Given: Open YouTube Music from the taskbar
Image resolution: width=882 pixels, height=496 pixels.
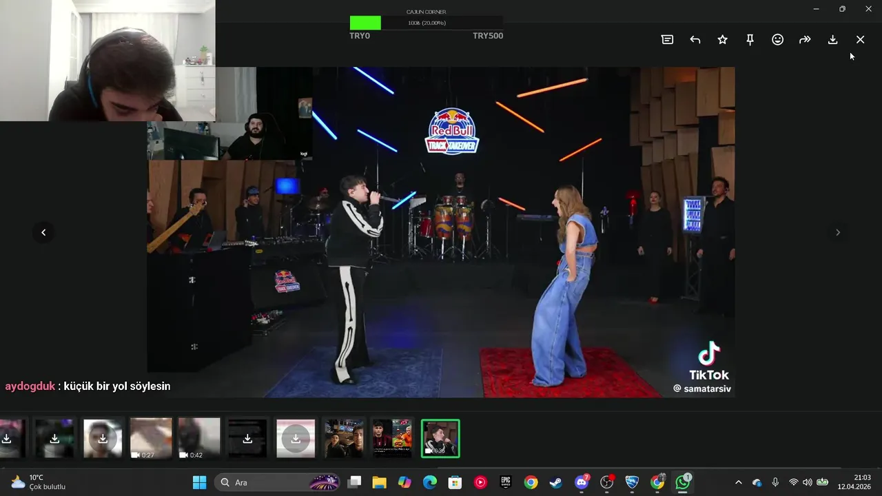Looking at the screenshot, I should [x=480, y=482].
